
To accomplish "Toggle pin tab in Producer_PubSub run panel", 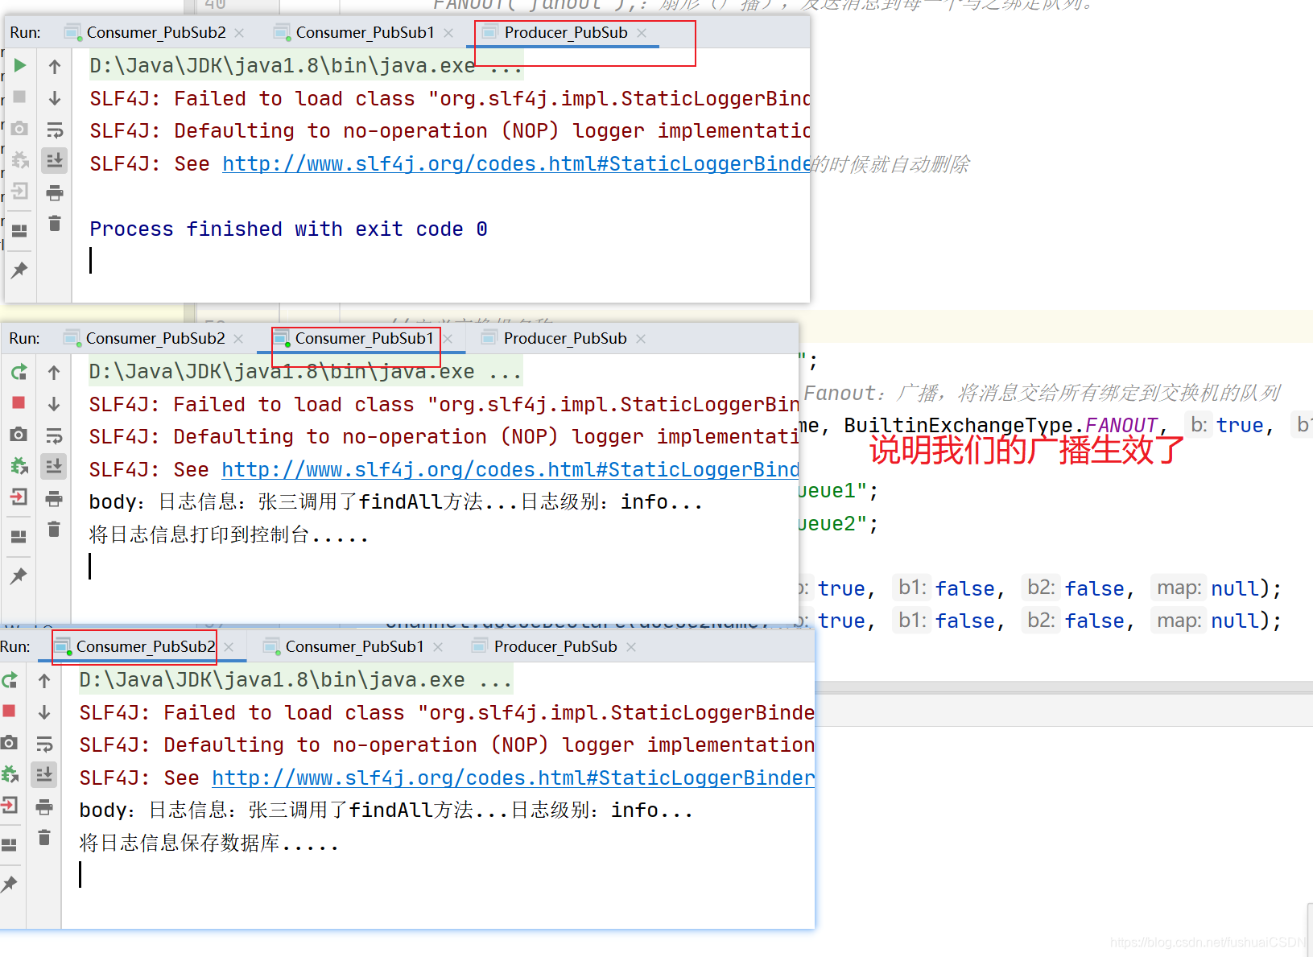I will click(x=20, y=270).
